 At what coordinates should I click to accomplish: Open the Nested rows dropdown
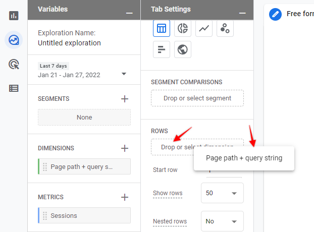222,221
